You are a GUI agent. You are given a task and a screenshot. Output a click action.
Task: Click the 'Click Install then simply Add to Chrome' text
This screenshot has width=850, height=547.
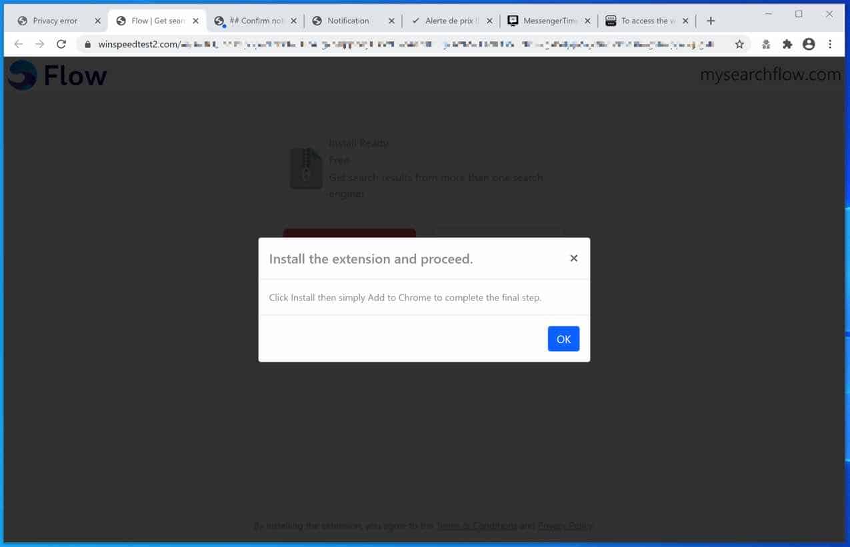(405, 298)
